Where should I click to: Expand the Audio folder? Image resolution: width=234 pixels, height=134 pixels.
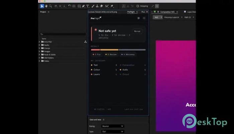point(39,45)
